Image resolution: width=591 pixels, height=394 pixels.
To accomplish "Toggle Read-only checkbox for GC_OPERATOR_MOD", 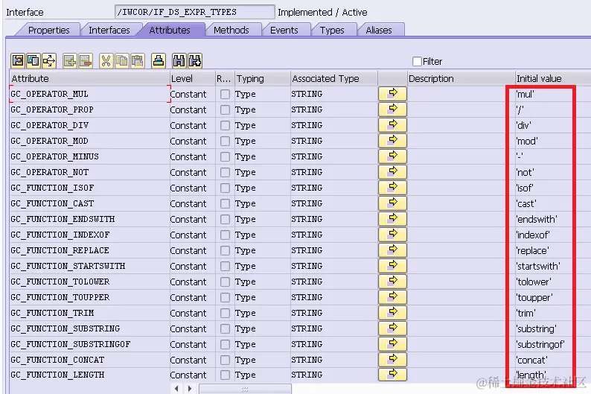I will click(225, 141).
